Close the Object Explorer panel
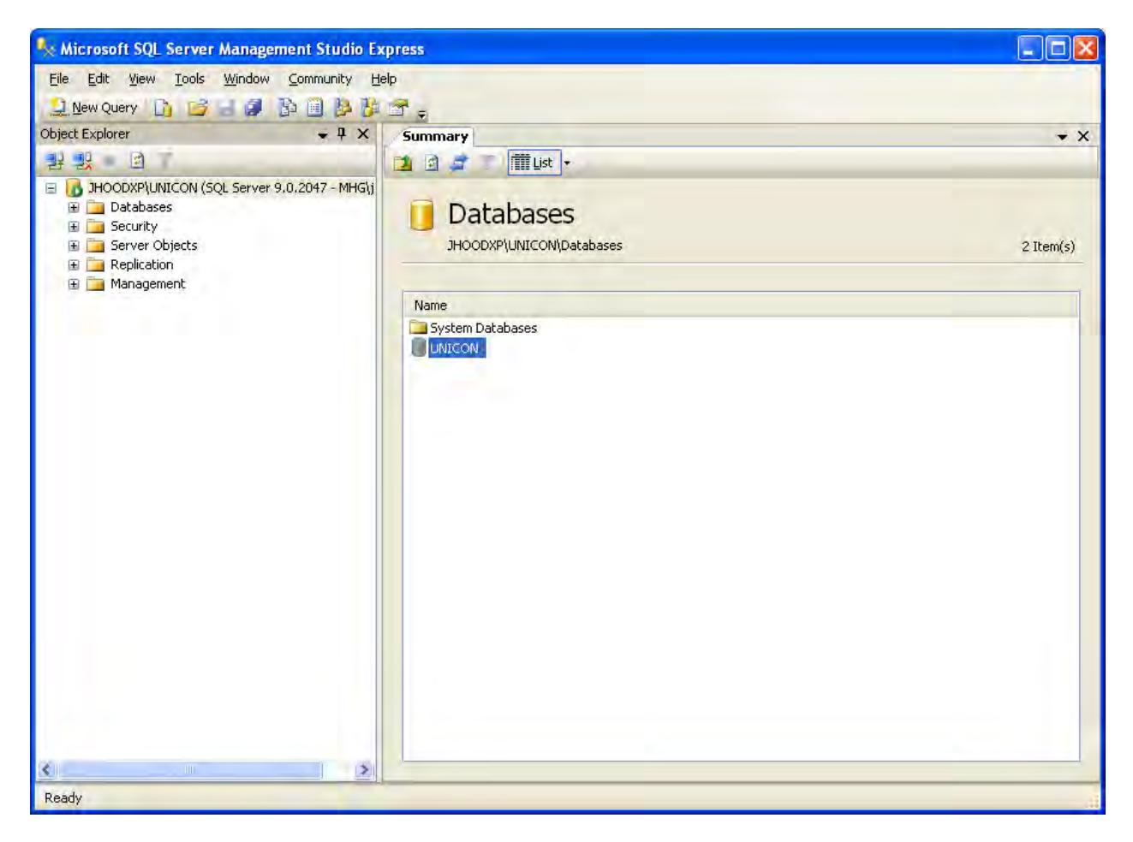Screen dimensions: 1133x842 (x=363, y=133)
